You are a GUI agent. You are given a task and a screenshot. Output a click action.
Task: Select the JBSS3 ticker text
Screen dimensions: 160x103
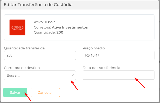(x=50, y=22)
